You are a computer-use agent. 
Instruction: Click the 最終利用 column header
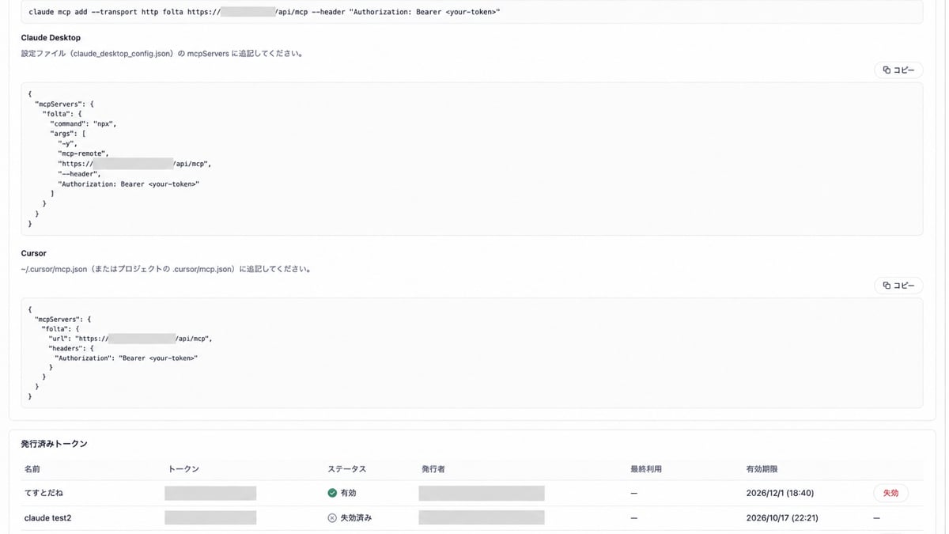(646, 469)
